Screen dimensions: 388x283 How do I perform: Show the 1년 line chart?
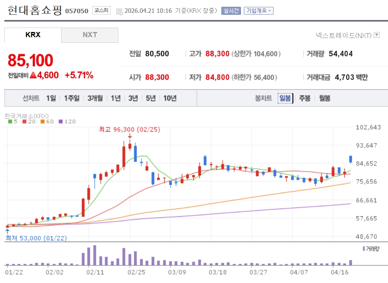point(115,98)
